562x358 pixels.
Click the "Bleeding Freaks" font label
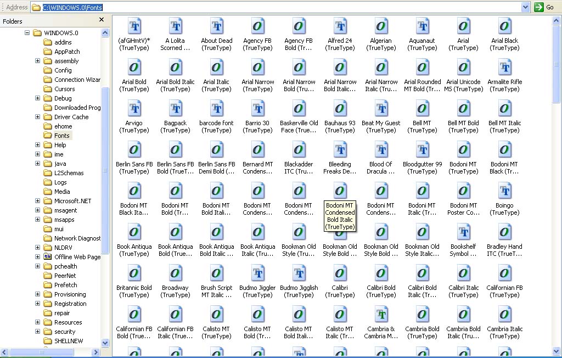coord(340,168)
